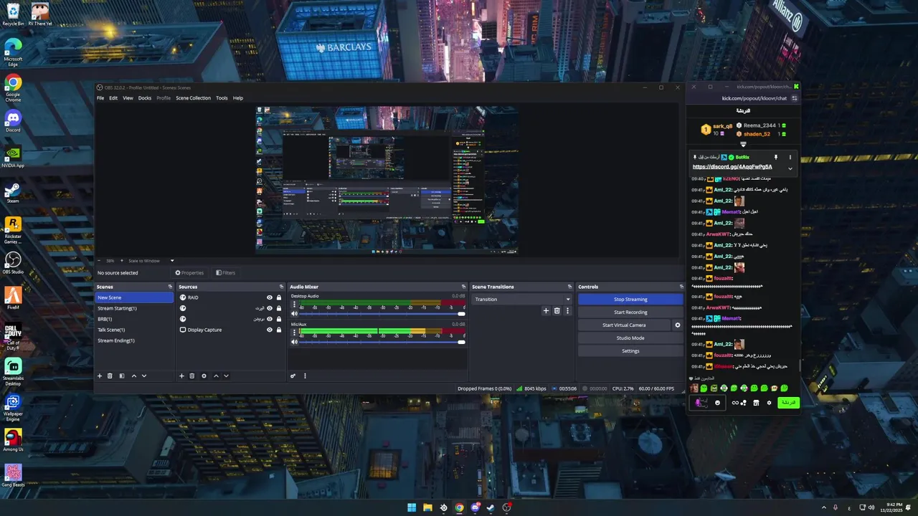Open the View menu
This screenshot has width=918, height=516.
point(128,98)
